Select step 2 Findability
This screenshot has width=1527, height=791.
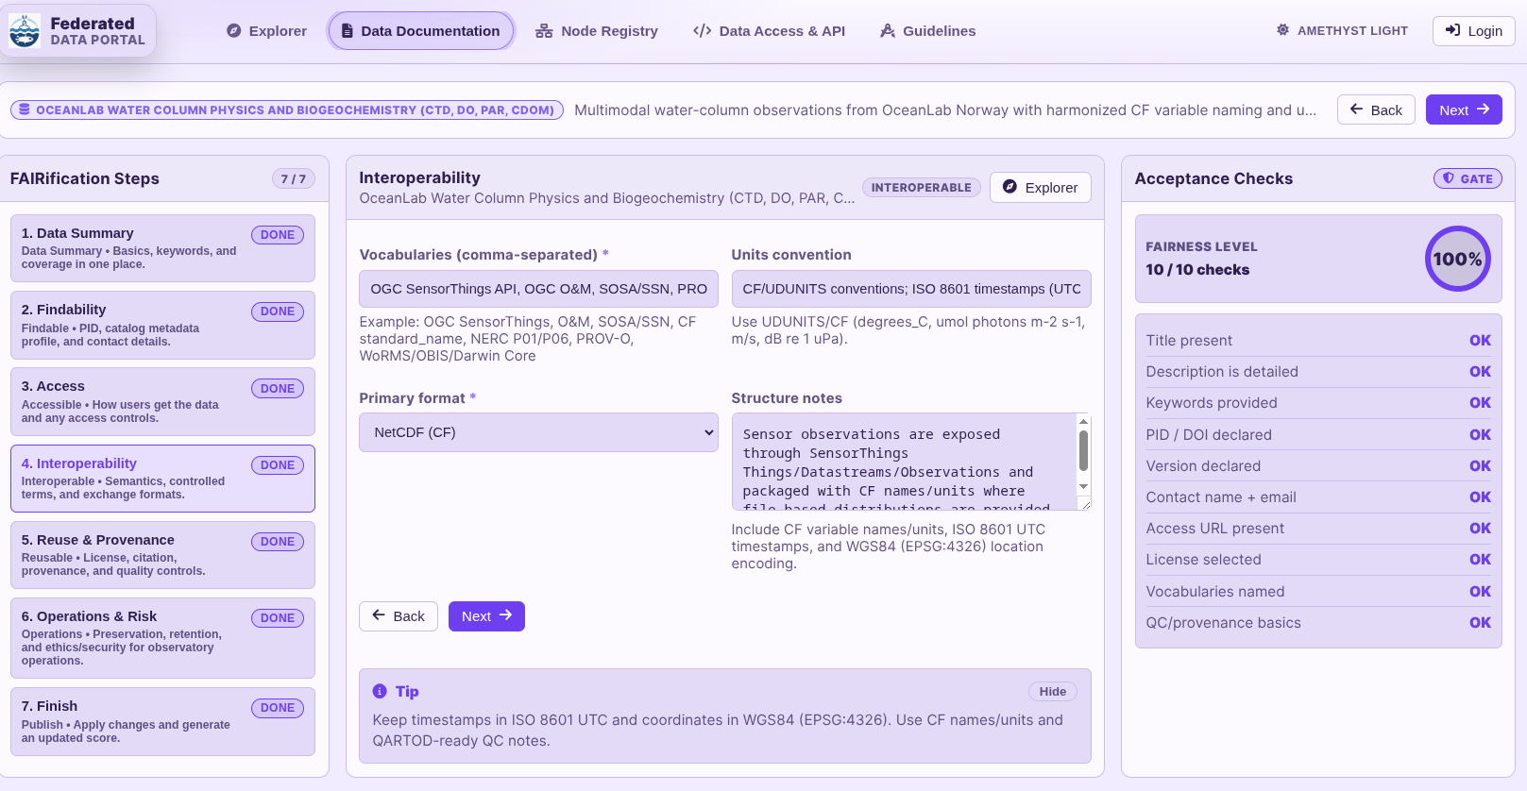coord(162,325)
